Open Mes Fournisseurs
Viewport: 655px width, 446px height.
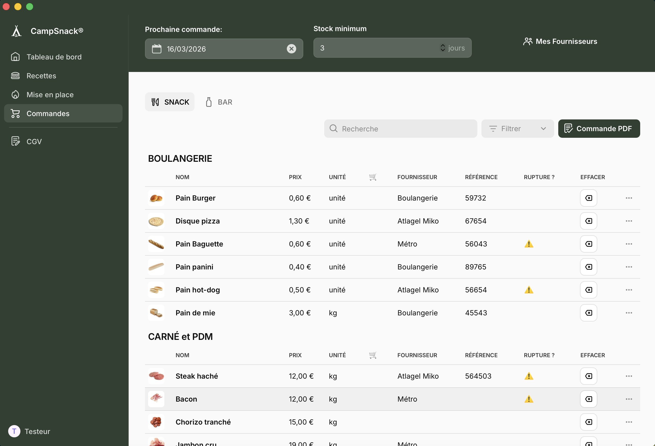(560, 41)
